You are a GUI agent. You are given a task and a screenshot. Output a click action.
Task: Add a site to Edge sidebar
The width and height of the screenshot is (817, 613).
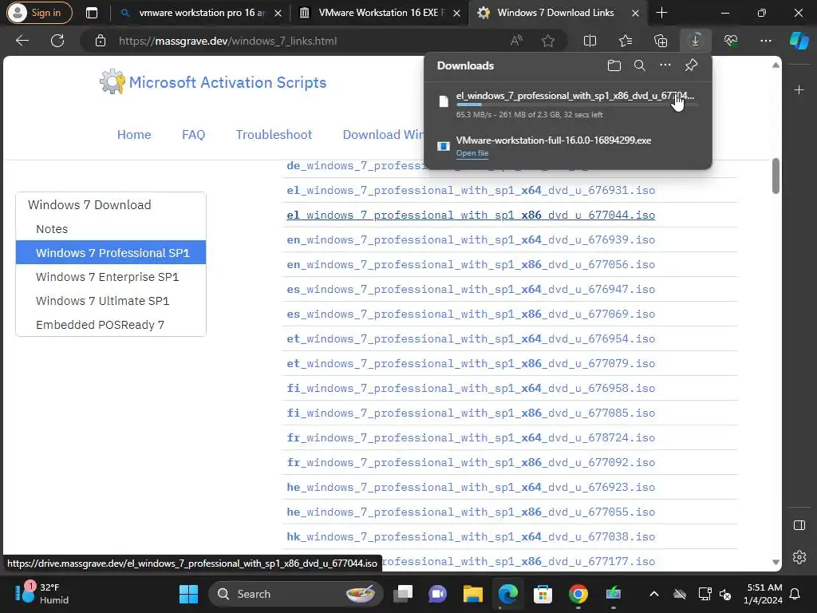pyautogui.click(x=799, y=90)
